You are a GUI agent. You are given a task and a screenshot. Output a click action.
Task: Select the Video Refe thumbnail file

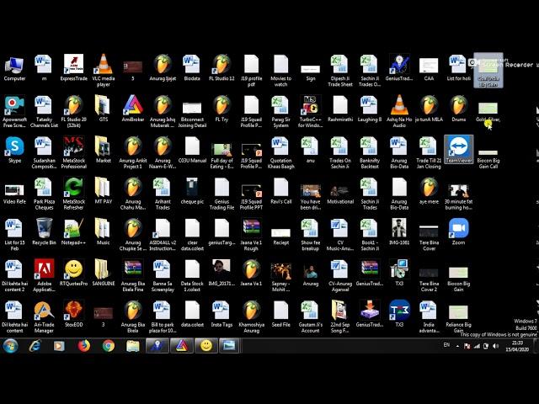[x=14, y=194]
